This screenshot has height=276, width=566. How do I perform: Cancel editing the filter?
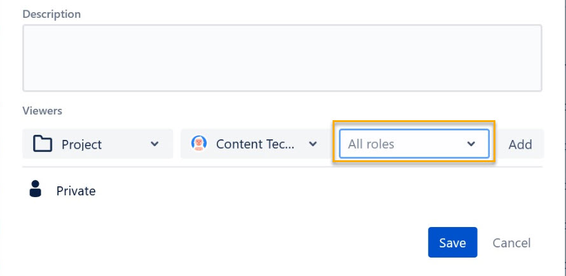click(x=511, y=243)
